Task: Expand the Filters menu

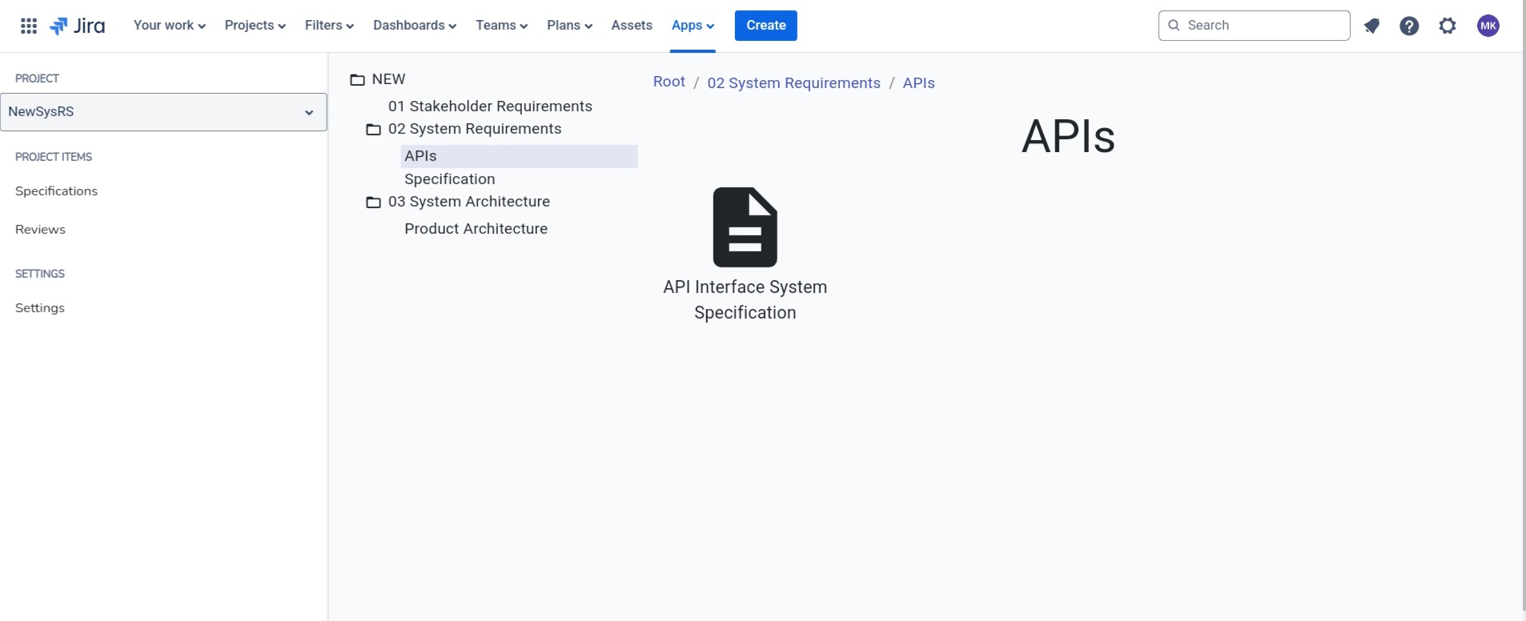Action: tap(330, 26)
